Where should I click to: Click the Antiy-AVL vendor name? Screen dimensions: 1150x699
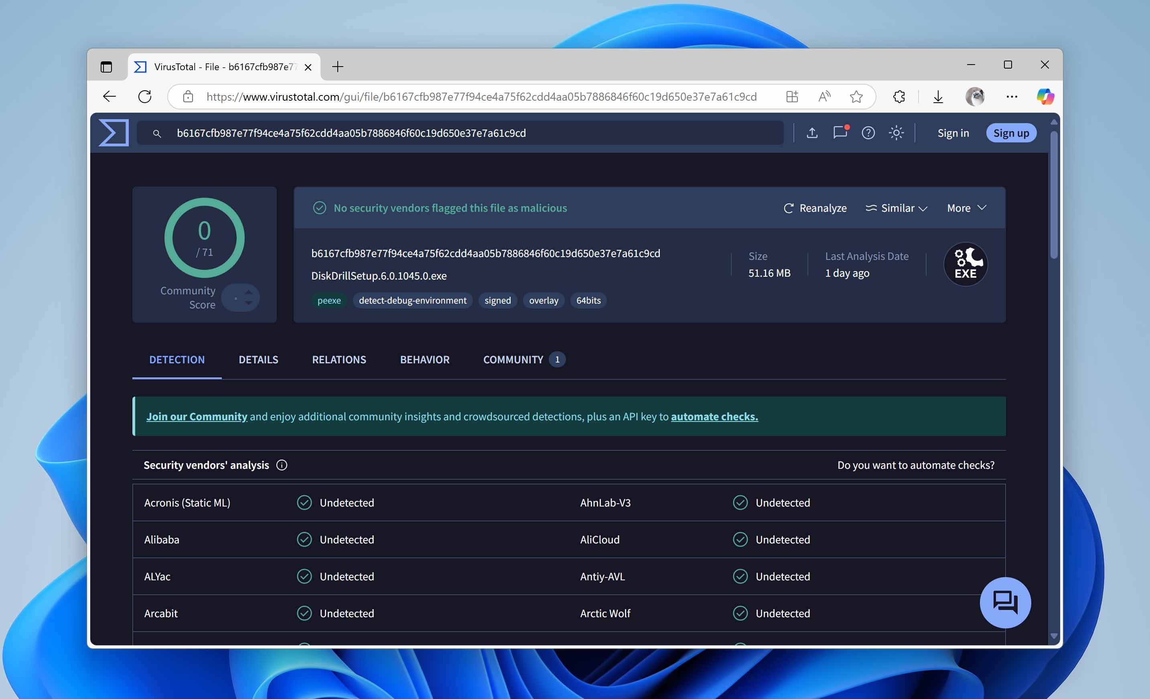point(602,576)
